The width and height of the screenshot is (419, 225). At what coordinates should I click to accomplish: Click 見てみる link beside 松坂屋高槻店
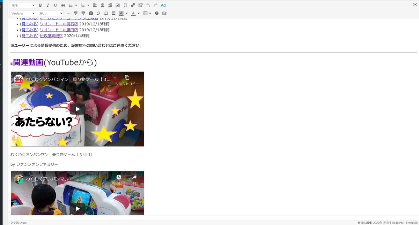[x=29, y=36]
